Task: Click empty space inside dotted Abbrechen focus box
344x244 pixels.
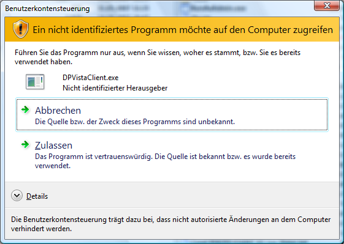Action: [x=281, y=115]
